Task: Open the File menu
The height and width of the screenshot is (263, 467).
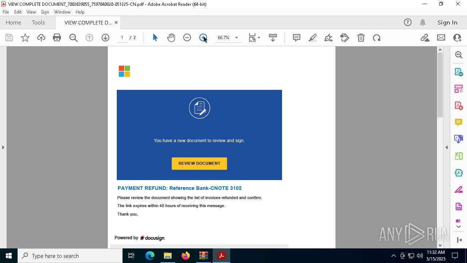Action: pyautogui.click(x=6, y=12)
